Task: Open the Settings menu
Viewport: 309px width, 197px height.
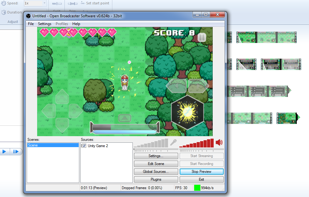Action: tap(45, 24)
